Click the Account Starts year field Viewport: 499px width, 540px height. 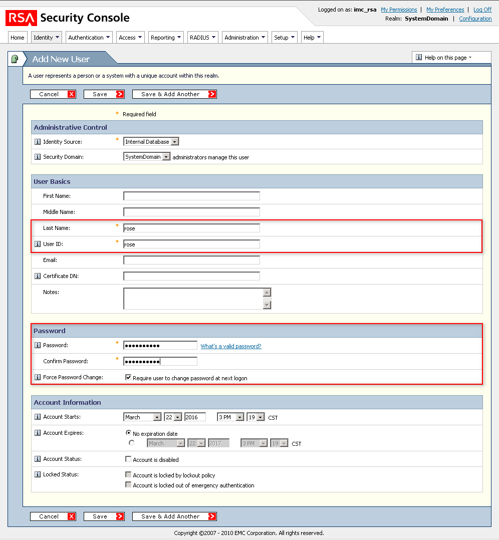(195, 417)
